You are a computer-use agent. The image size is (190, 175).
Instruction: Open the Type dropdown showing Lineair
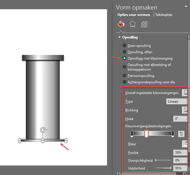[x=177, y=101]
